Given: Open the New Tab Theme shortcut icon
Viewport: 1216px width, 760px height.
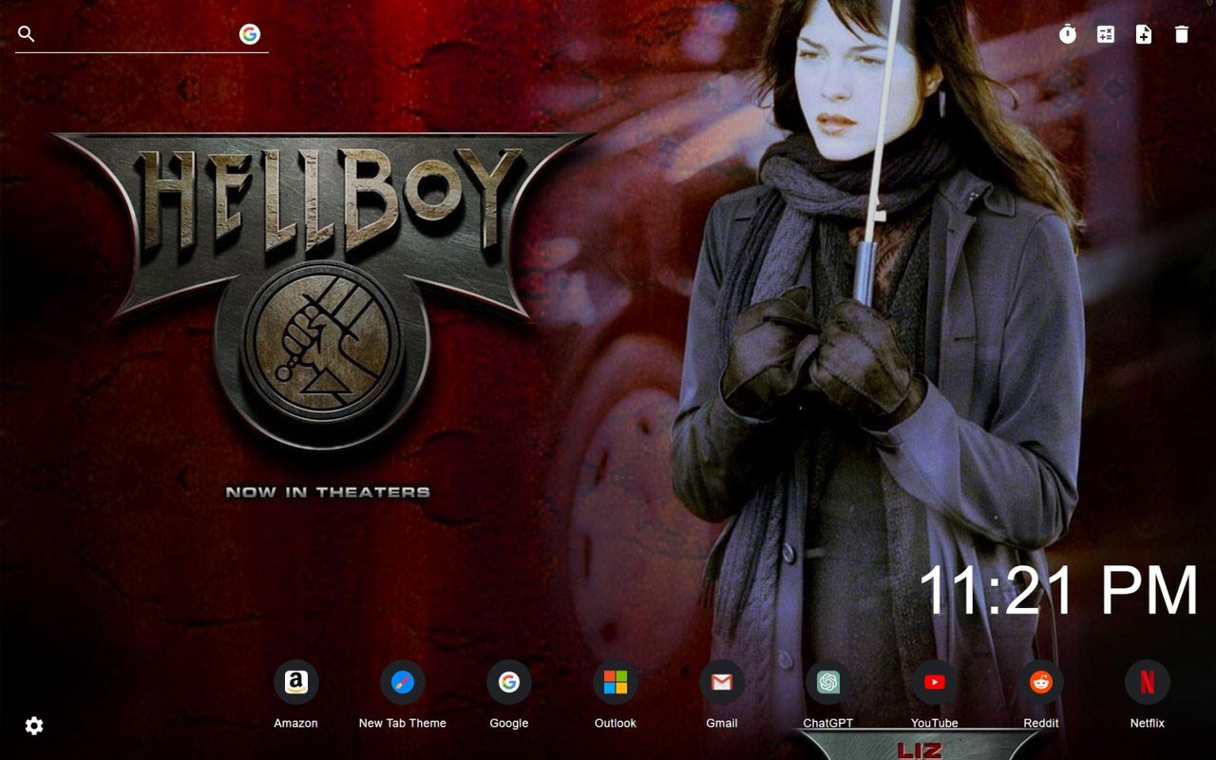Looking at the screenshot, I should pyautogui.click(x=403, y=682).
